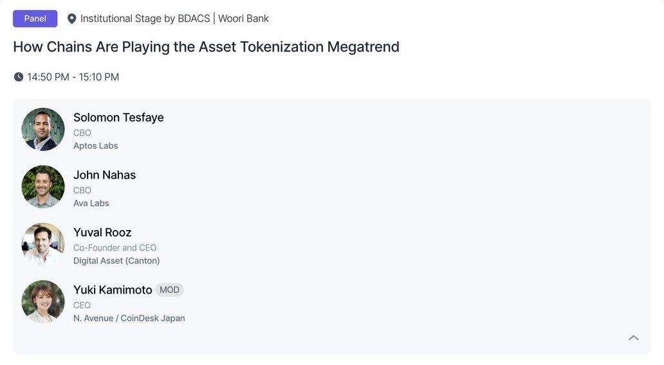Click Digital Asset (Canton) company label

pos(116,261)
